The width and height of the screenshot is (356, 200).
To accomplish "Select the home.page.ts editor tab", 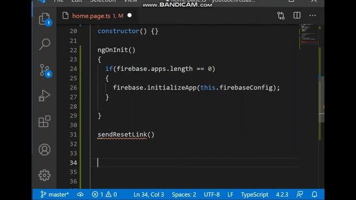I will pos(97,16).
